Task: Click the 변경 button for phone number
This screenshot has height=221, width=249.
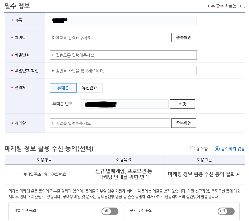Action: pyautogui.click(x=182, y=104)
